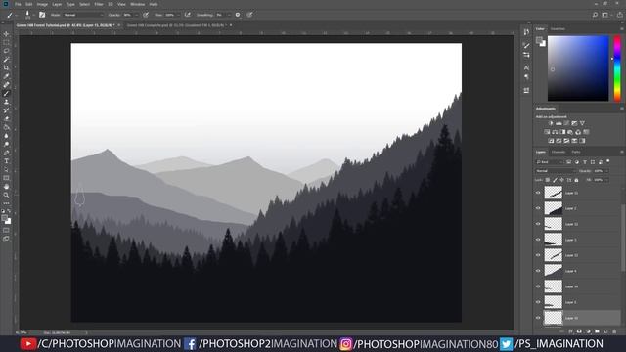This screenshot has height=352, width=626.
Task: Select the Eyedropper tool
Action: point(6,76)
